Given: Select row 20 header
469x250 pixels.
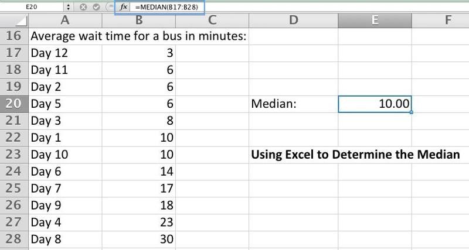Looking at the screenshot, I should [x=13, y=104].
